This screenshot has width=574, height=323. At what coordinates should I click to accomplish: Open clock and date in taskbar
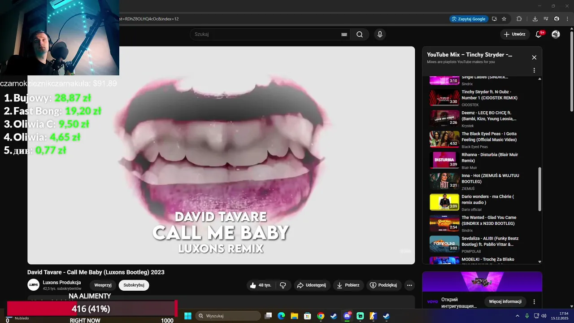click(x=560, y=316)
